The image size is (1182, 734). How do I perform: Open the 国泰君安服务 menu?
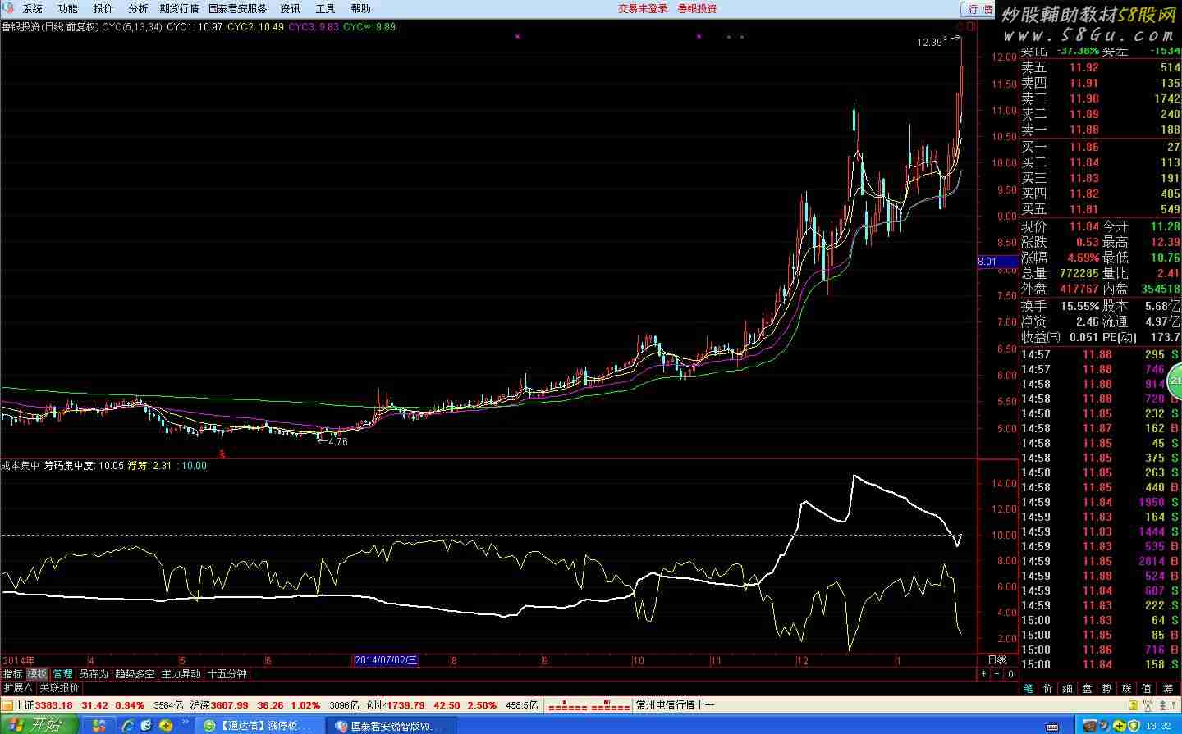pyautogui.click(x=237, y=9)
